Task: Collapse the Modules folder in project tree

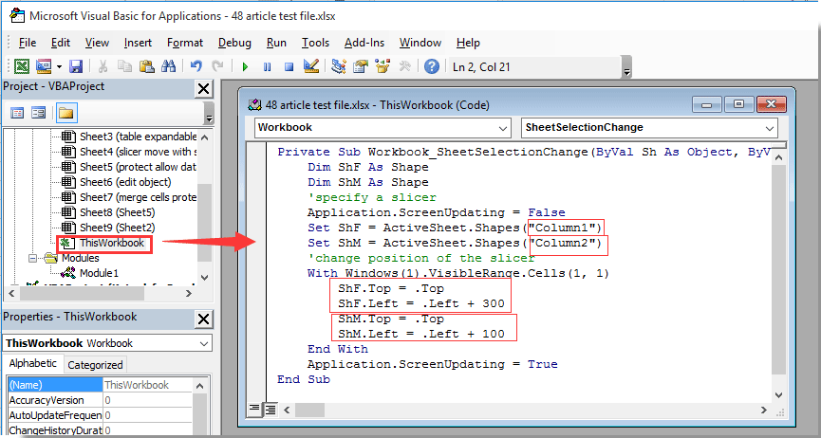Action: tap(33, 258)
